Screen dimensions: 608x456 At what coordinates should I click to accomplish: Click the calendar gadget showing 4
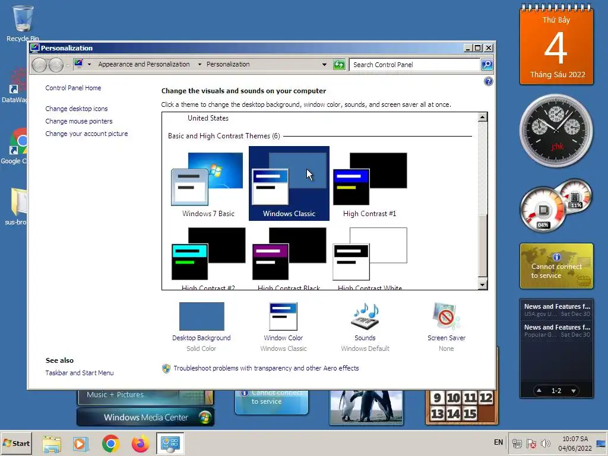tap(556, 45)
